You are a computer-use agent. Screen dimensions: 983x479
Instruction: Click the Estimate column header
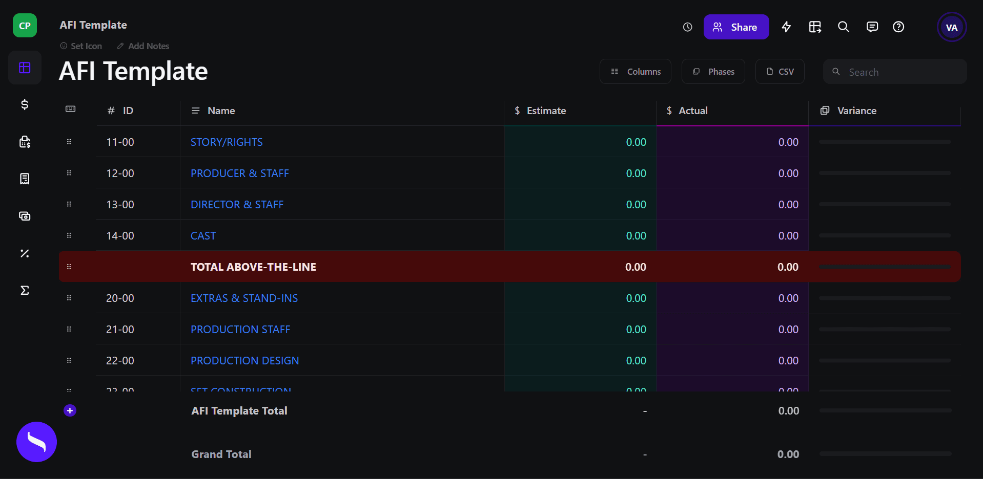pos(546,111)
